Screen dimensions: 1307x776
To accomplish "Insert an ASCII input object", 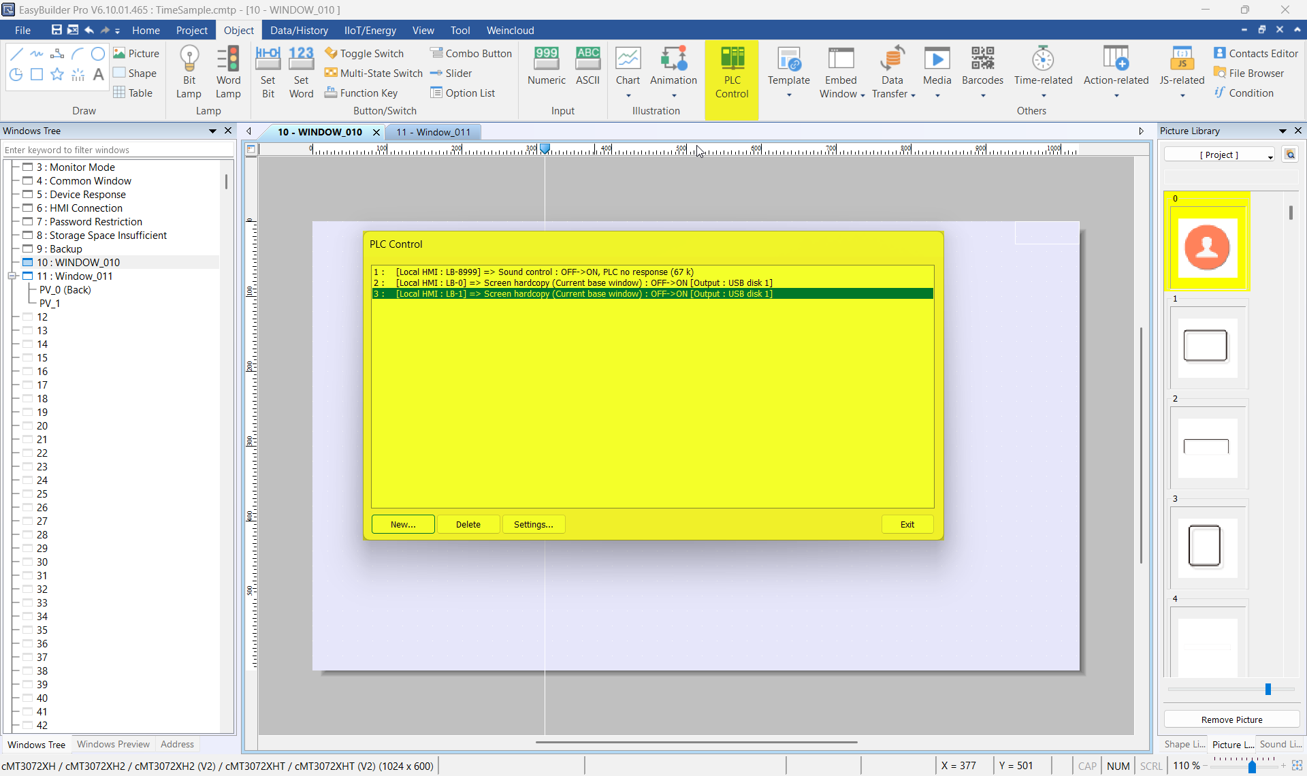I will click(587, 66).
